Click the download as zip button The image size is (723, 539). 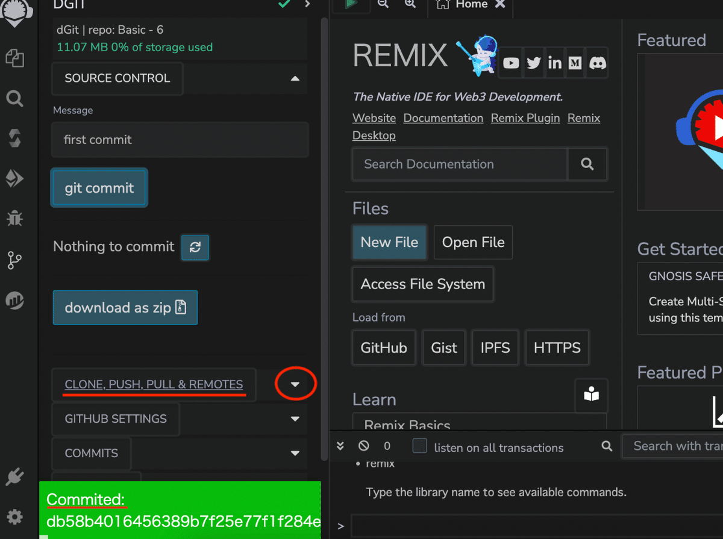click(125, 308)
